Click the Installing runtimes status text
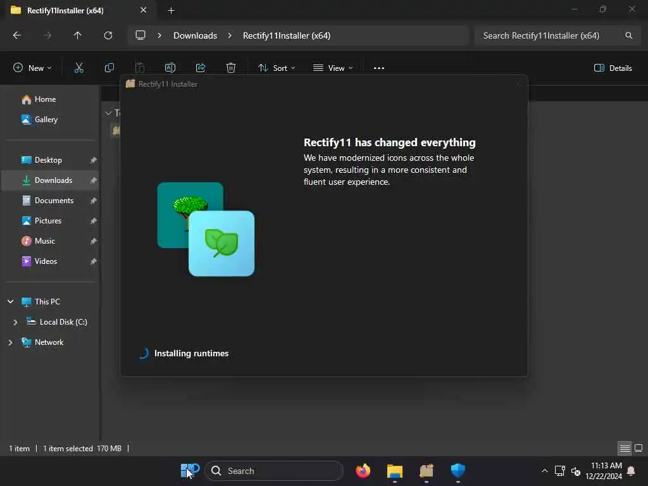The image size is (648, 486). 191,353
